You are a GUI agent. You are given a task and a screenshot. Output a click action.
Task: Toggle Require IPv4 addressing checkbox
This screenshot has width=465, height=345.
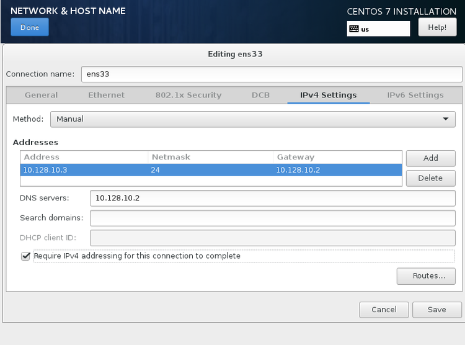pos(25,256)
